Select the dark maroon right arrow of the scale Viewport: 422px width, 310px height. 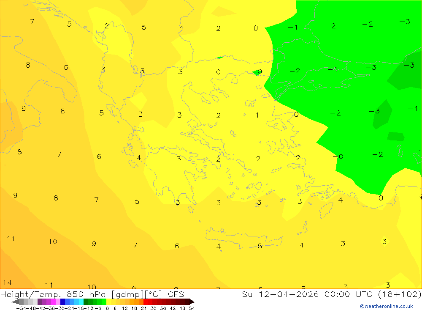(192, 302)
